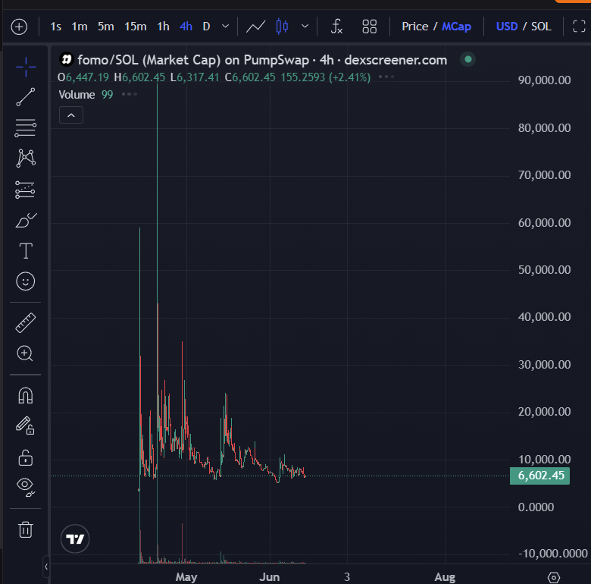Image resolution: width=591 pixels, height=584 pixels.
Task: Switch denomination to USD
Action: (x=507, y=27)
